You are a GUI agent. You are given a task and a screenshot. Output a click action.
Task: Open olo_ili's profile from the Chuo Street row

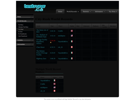tap(60, 47)
